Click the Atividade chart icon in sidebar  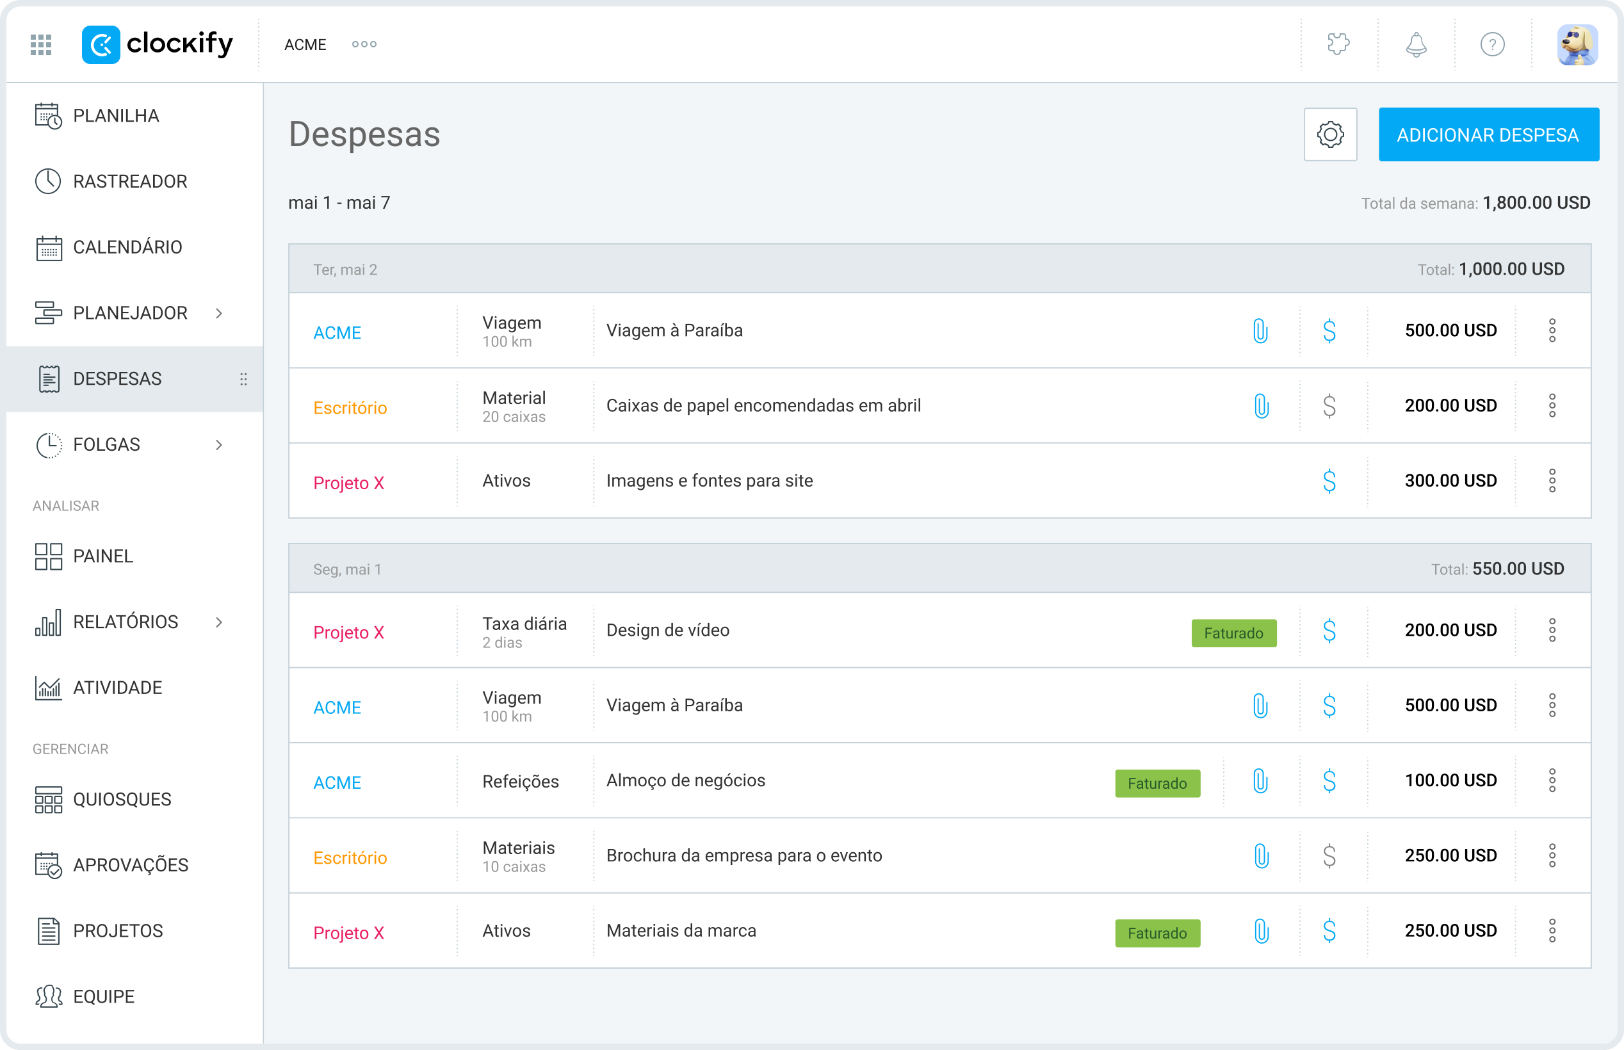coord(48,687)
